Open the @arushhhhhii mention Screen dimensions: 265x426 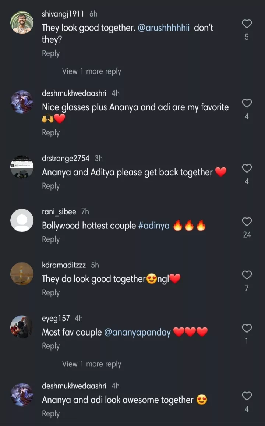164,28
